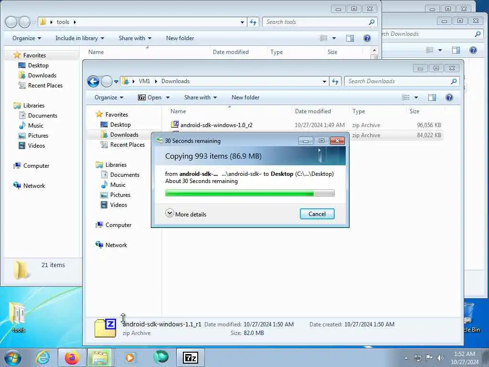Viewport: 489px width, 367px height.
Task: Open view options arrow in Downloads window
Action: (x=416, y=97)
